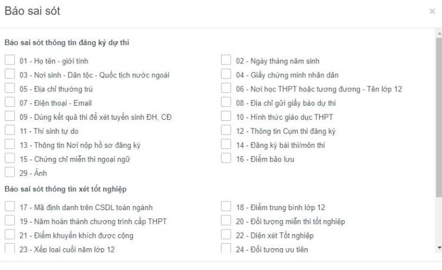Tick '18 - Điểm trung bình lớp 12'
The width and height of the screenshot is (442, 270).
[x=226, y=206]
